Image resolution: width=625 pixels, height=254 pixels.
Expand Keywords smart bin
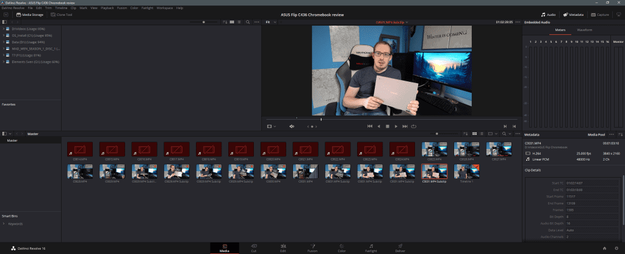click(4, 223)
